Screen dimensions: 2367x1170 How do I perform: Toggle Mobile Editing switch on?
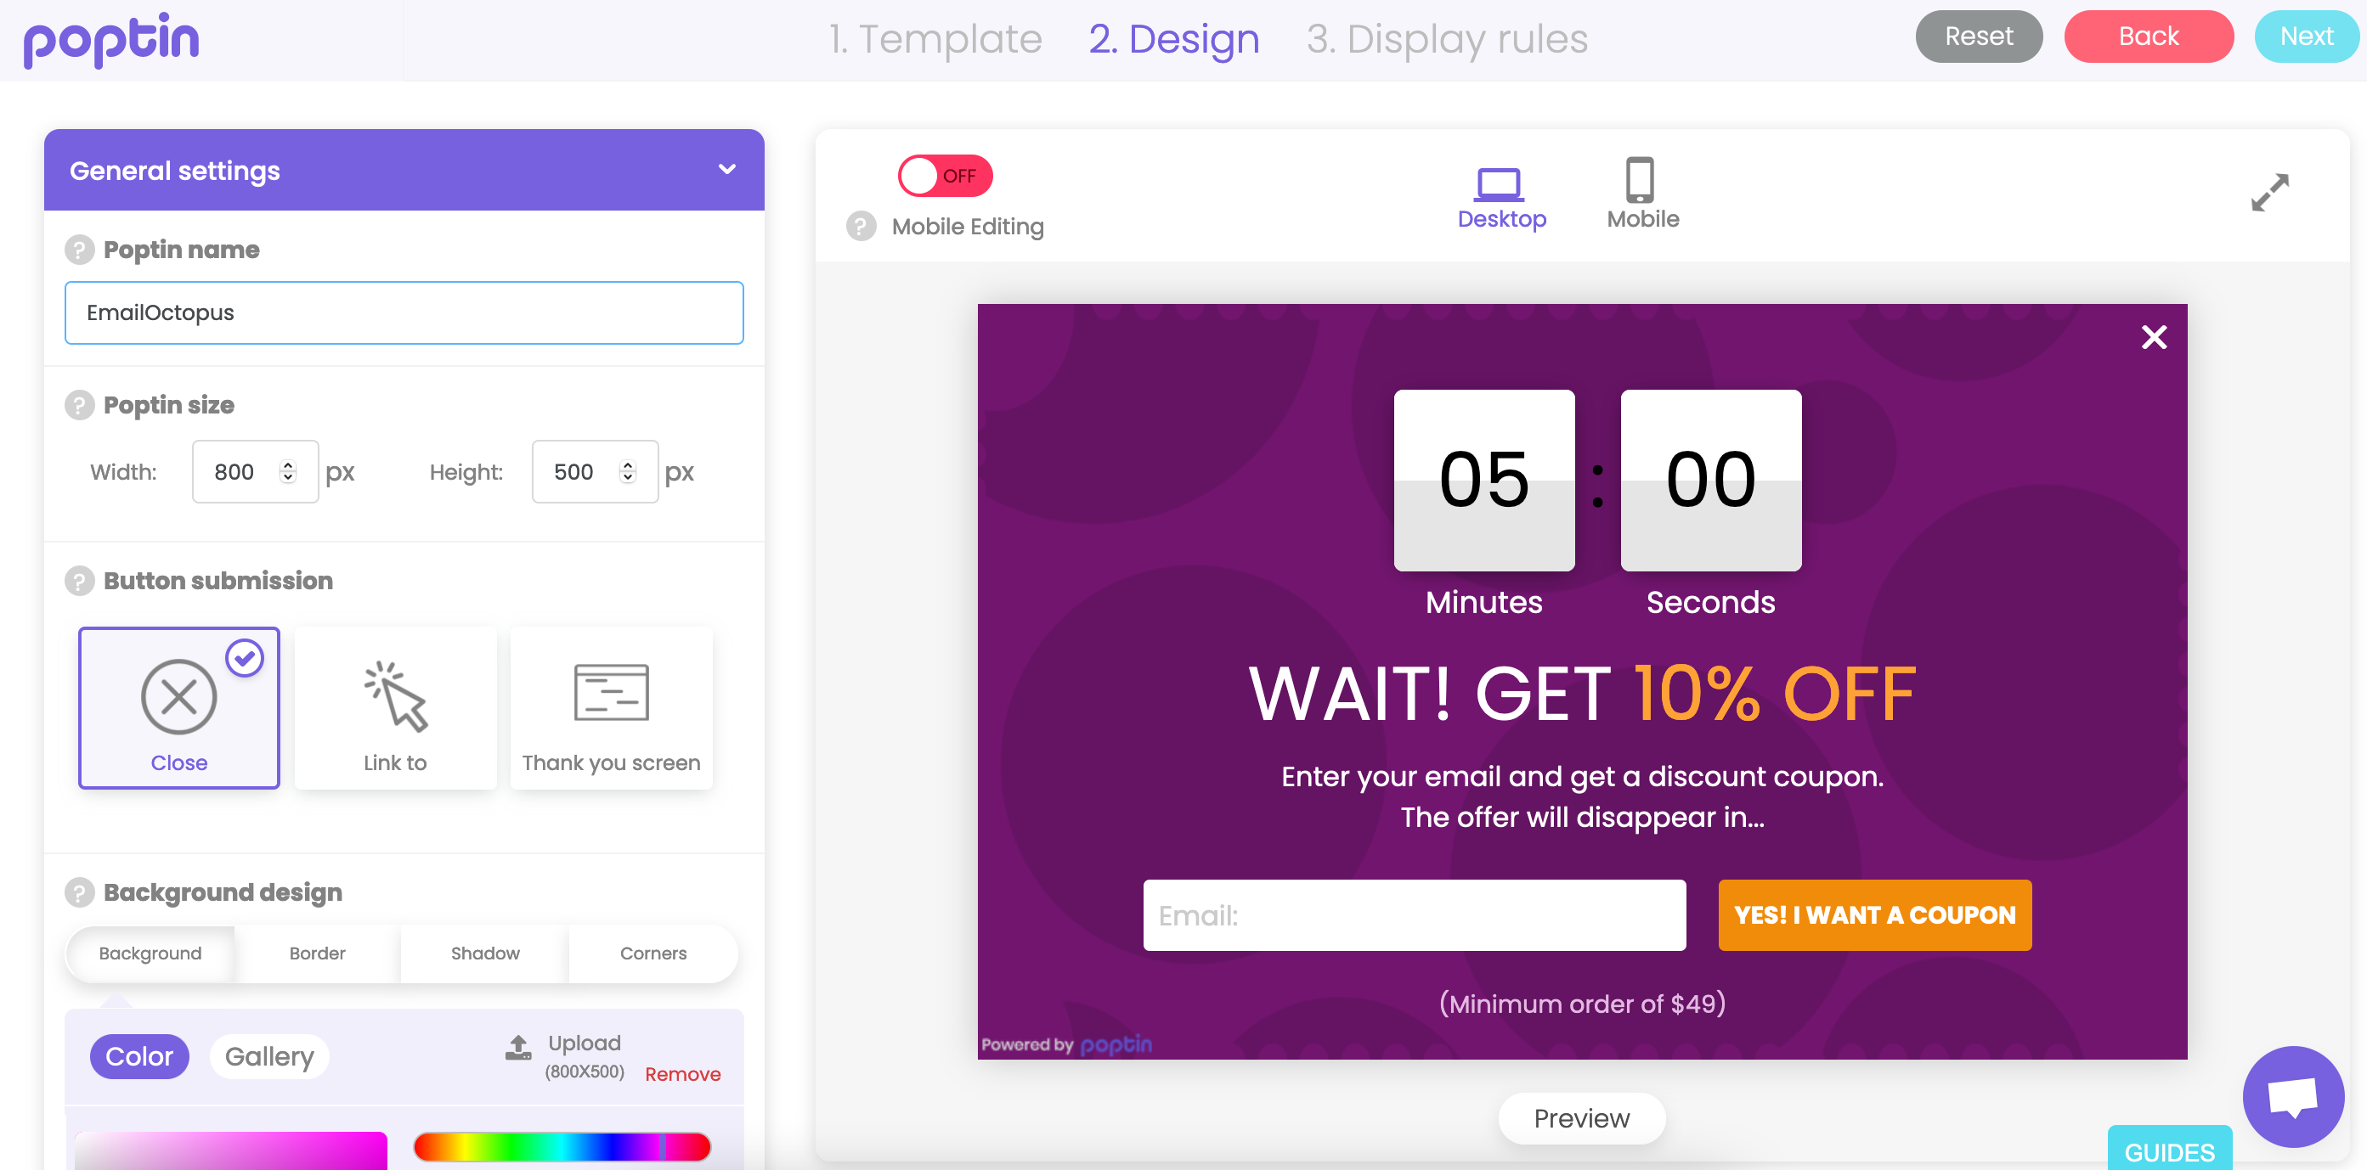click(x=945, y=176)
